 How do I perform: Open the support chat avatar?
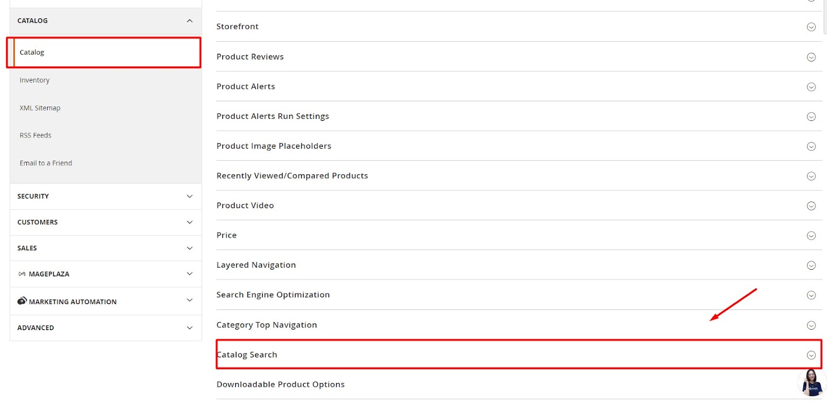[x=811, y=383]
